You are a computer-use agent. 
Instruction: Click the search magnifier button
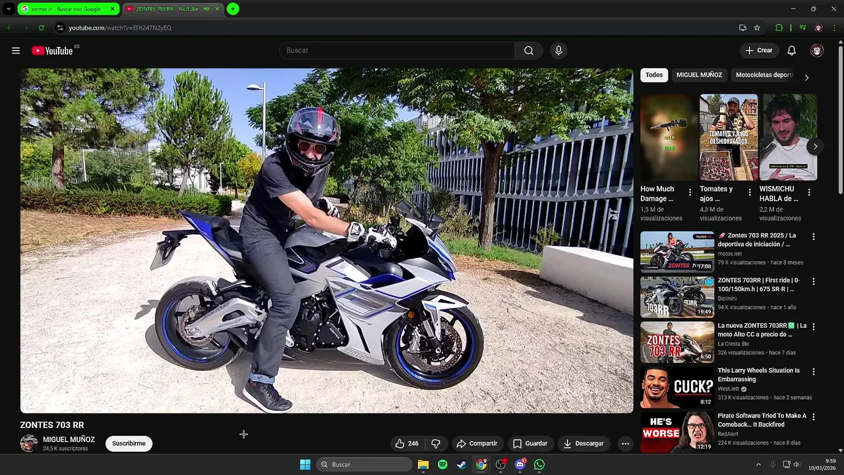529,51
